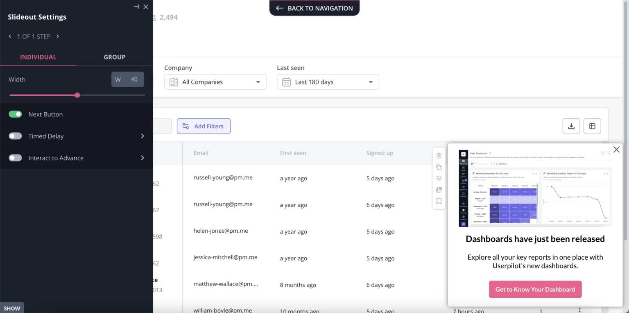Image resolution: width=629 pixels, height=313 pixels.
Task: Enable the Timed Delay option
Action: 15,136
